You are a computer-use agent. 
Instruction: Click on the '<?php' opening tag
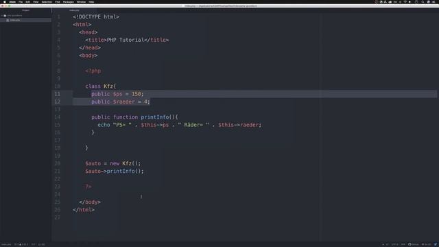click(93, 71)
